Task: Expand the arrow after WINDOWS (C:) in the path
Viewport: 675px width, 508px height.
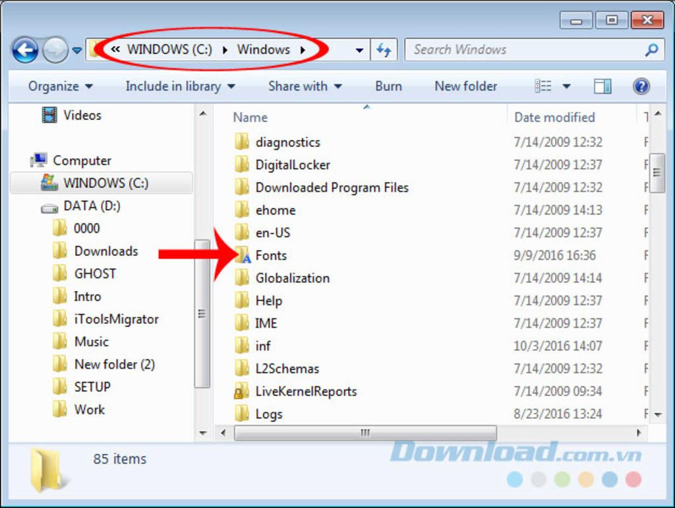Action: (x=225, y=50)
